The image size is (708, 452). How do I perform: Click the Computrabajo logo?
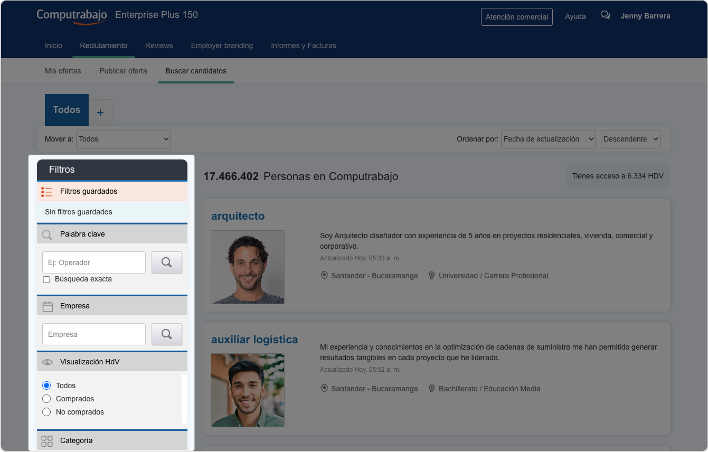click(x=72, y=15)
